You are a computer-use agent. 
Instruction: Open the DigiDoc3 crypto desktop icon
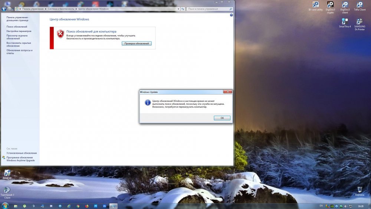(x=330, y=6)
